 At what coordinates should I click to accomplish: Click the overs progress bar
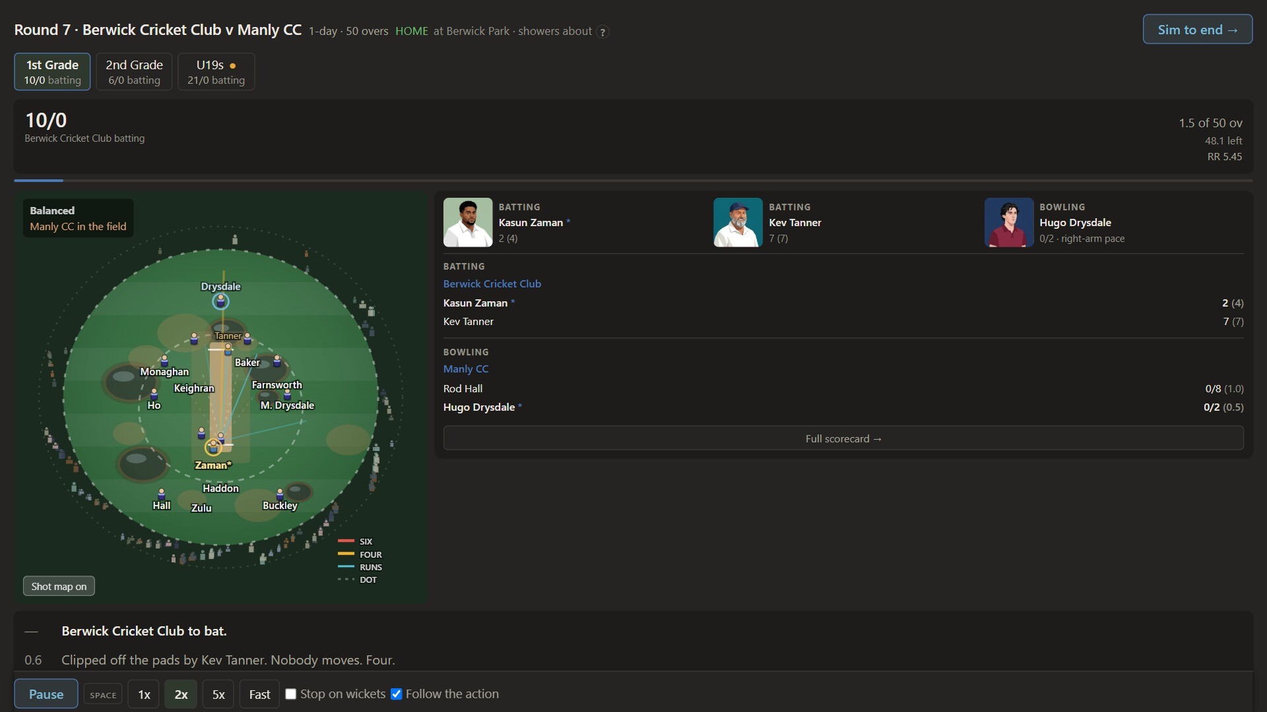[633, 180]
